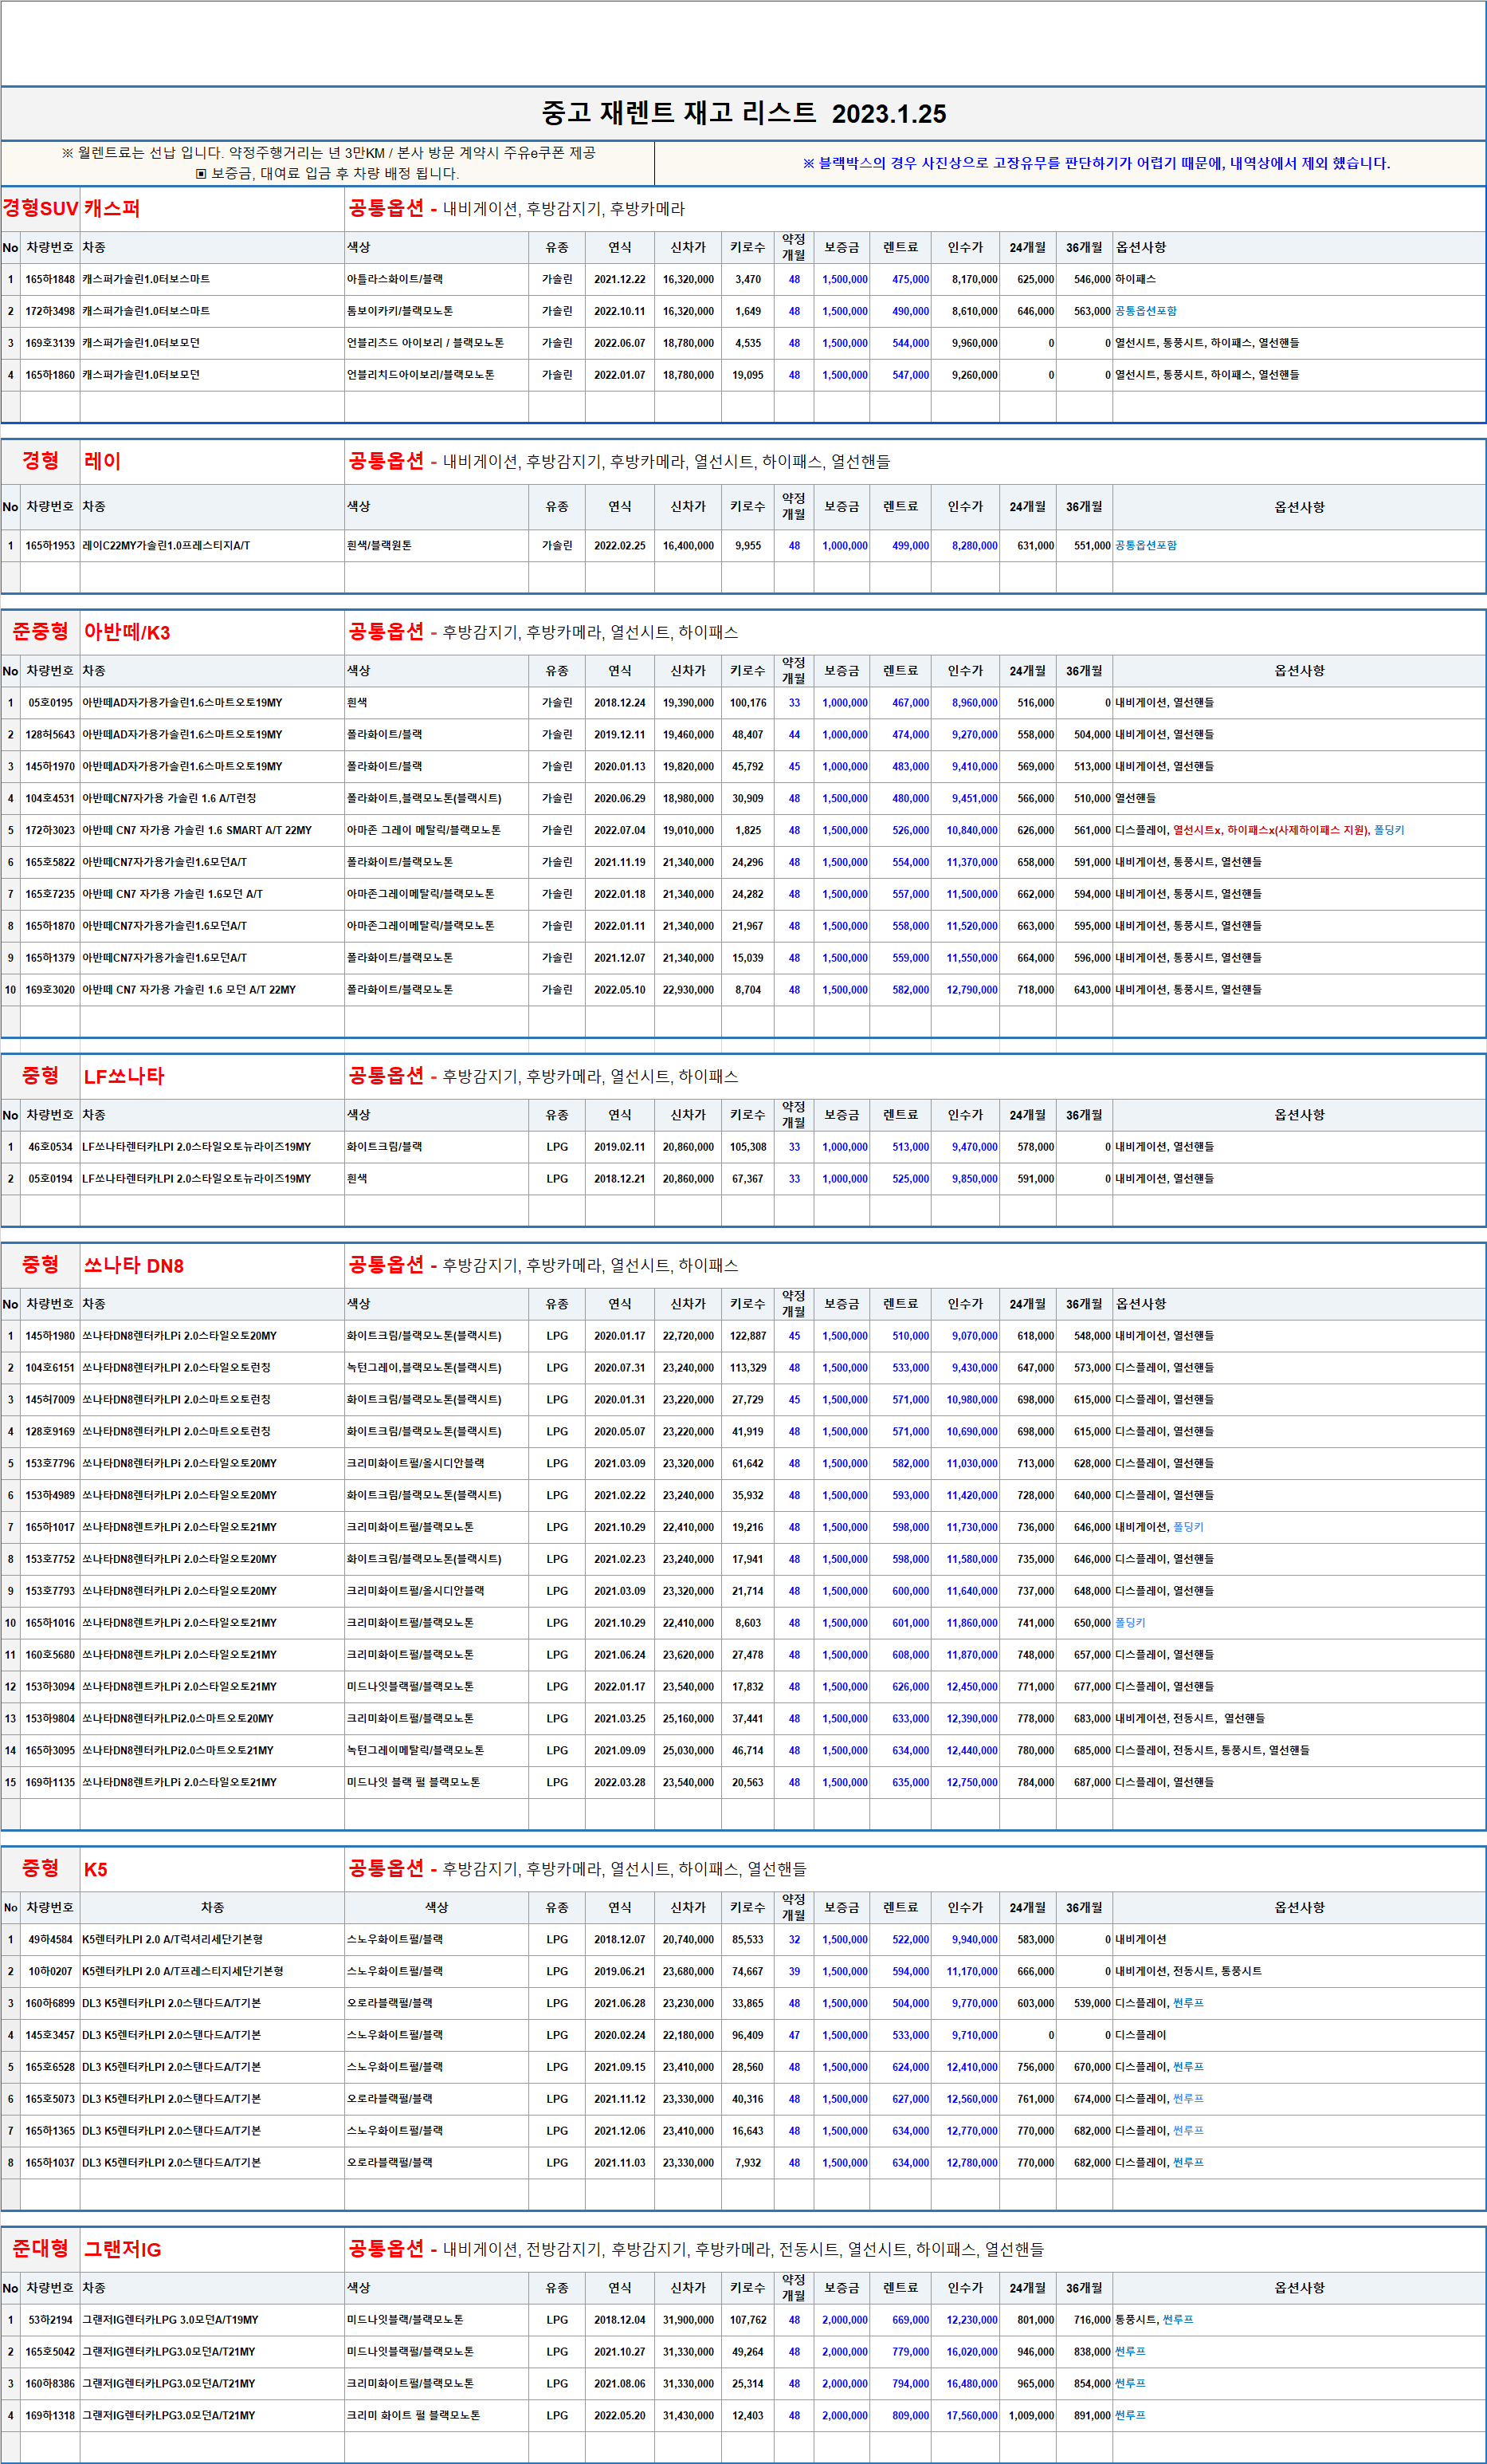The image size is (1487, 2464).
Task: Select the new-car price 31,900,000
Action: tap(689, 2320)
